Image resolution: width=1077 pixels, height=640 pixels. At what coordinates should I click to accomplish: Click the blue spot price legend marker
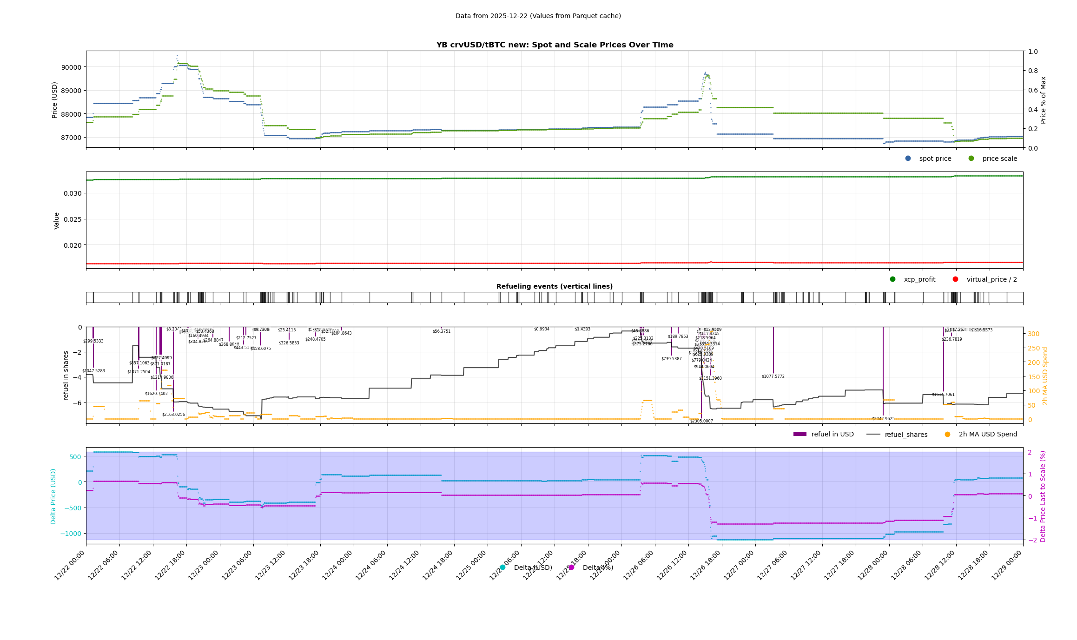[x=908, y=158]
